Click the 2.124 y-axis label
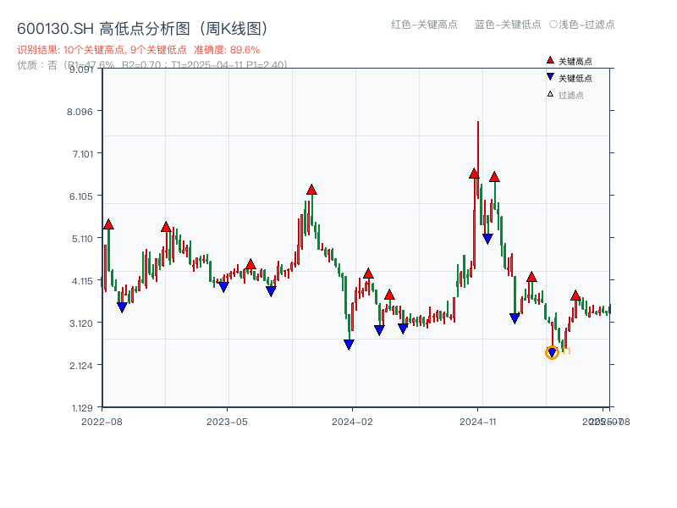Image resolution: width=677 pixels, height=508 pixels. click(x=81, y=366)
